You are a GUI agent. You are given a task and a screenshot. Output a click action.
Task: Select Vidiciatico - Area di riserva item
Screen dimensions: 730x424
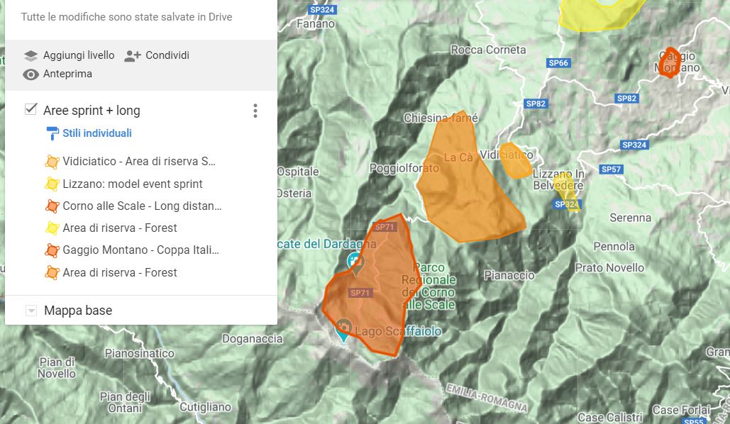click(x=138, y=162)
